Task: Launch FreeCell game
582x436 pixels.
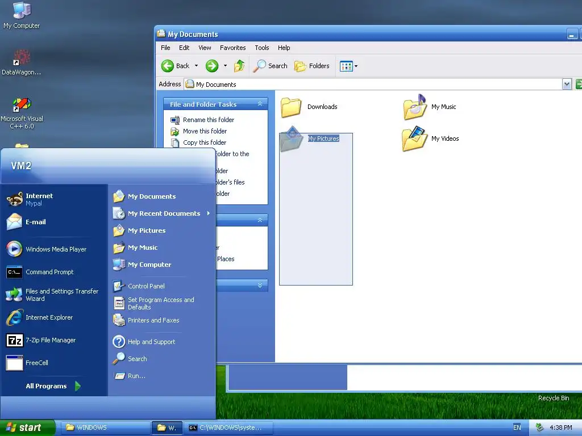Action: click(27, 363)
